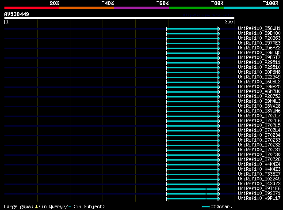This screenshot has height=210, width=283.
Task: Choose the UniRef100_Q70ZL6 subject label
Action: click(259, 121)
